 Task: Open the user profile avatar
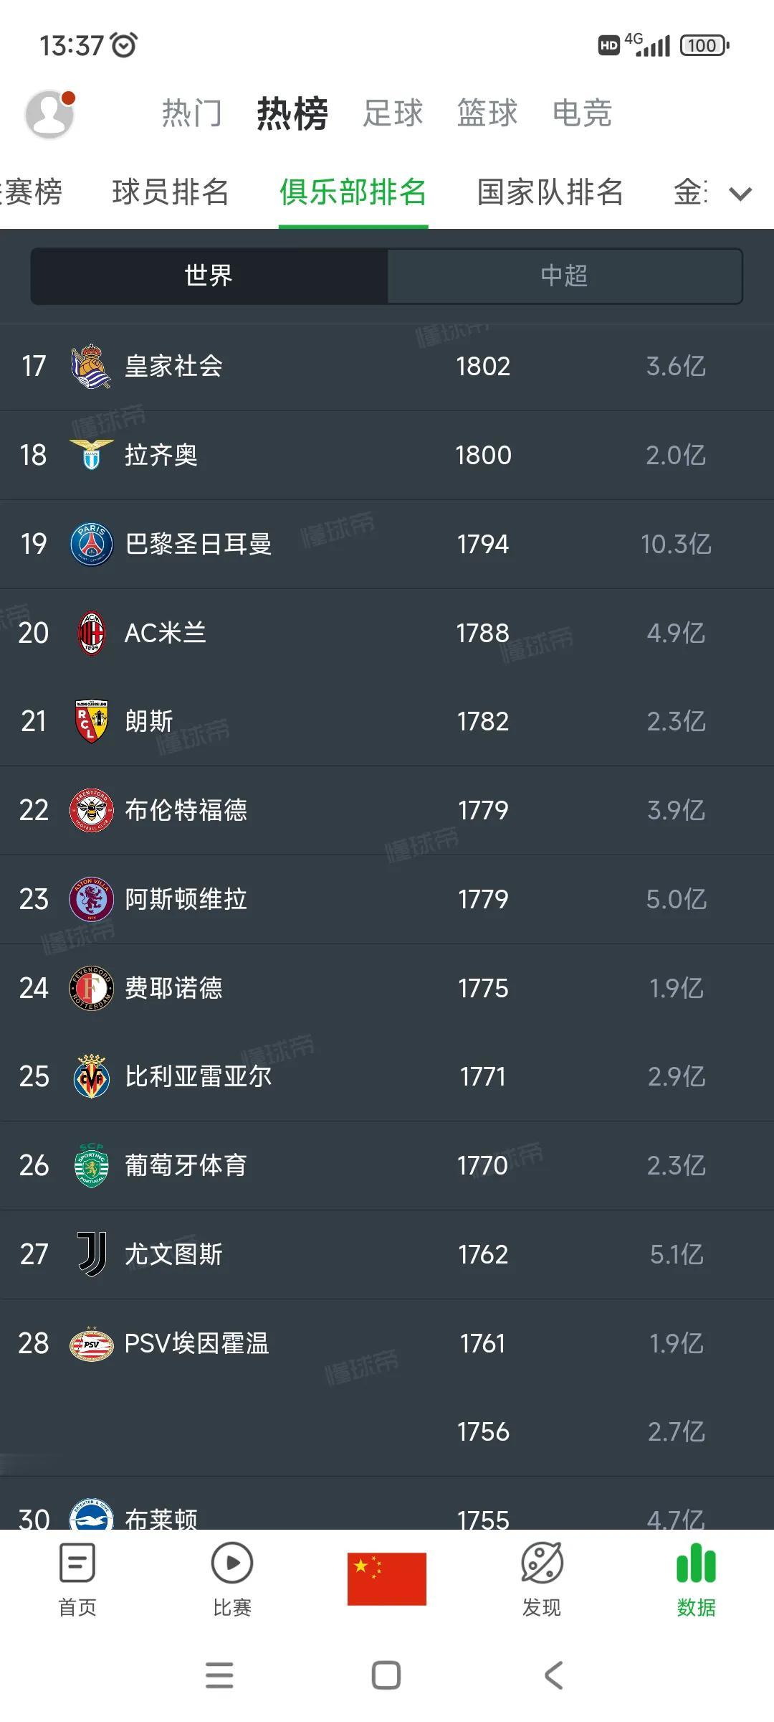click(49, 114)
